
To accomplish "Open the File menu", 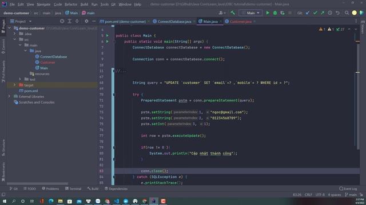I will pyautogui.click(x=12, y=4).
